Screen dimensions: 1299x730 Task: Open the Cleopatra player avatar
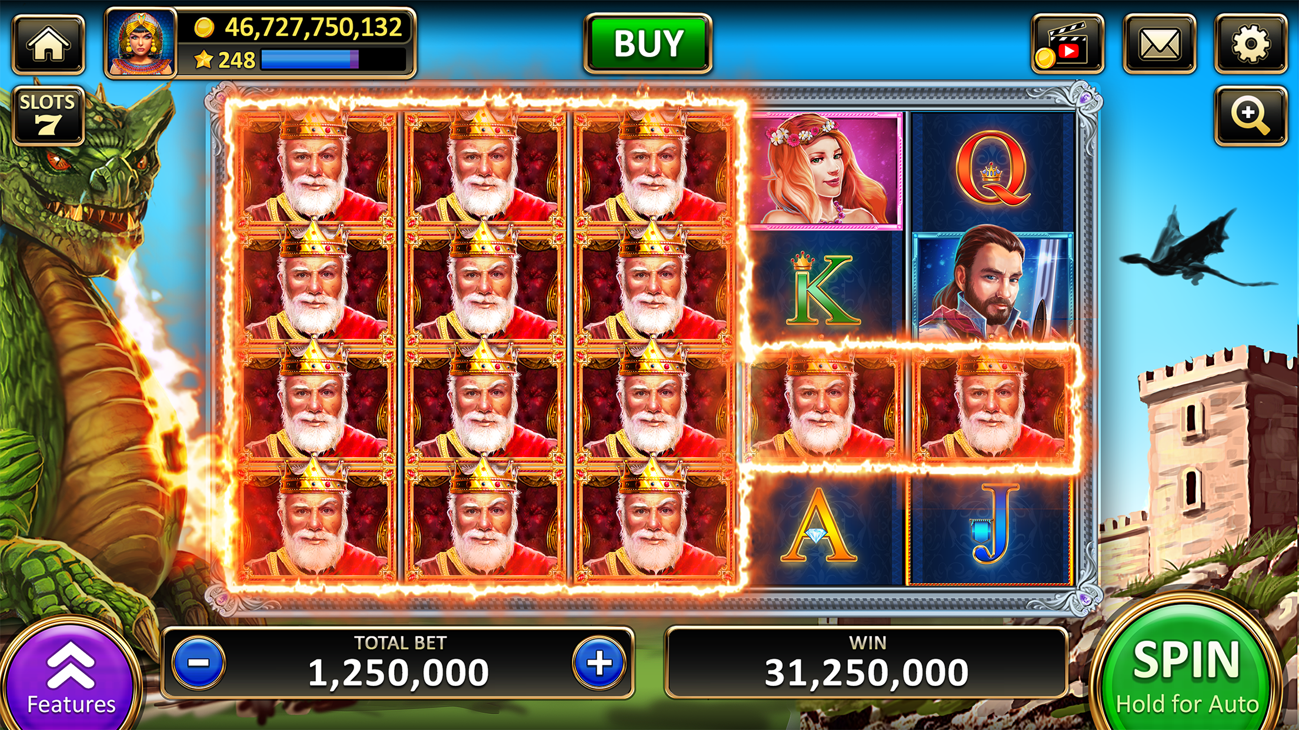[141, 43]
